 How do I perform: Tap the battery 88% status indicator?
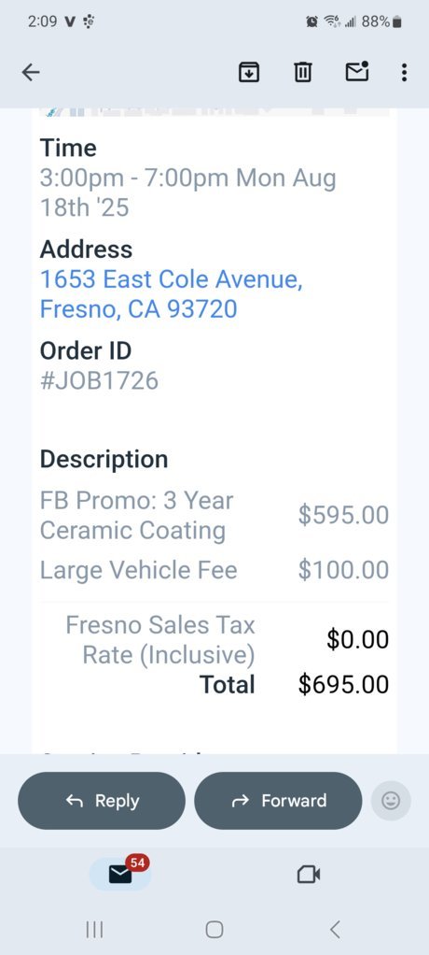point(381,21)
